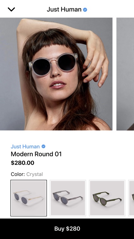The height and width of the screenshot is (239, 134).
Task: Collapse the product sheet with the down chevron
Action: [x=11, y=10]
